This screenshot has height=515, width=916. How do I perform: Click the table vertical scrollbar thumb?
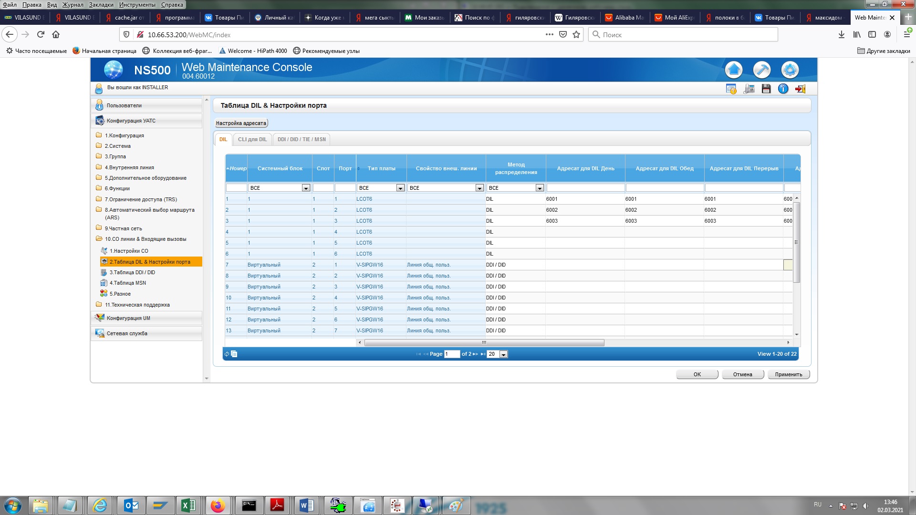(x=796, y=242)
